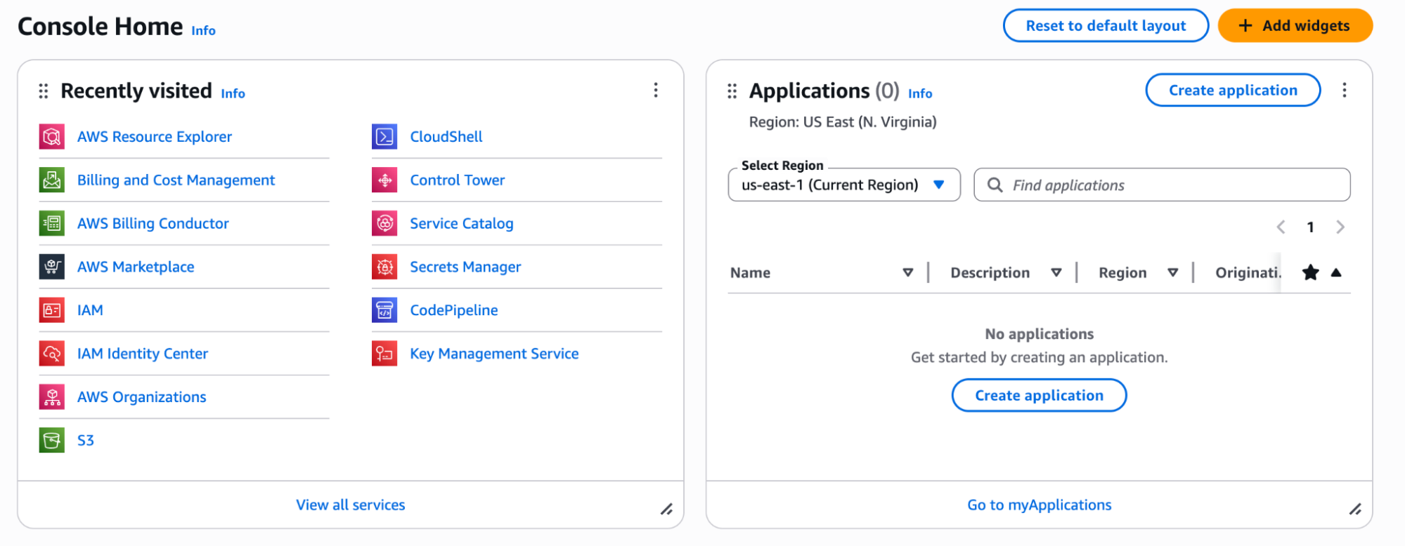Grab the Applications widget drag handle
This screenshot has width=1405, height=546.
pos(732,91)
